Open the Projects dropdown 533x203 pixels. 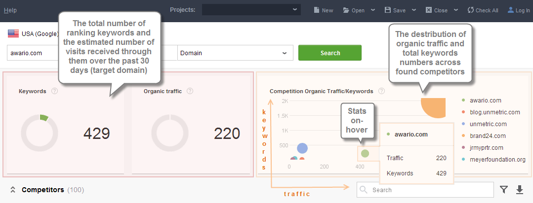[251, 9]
